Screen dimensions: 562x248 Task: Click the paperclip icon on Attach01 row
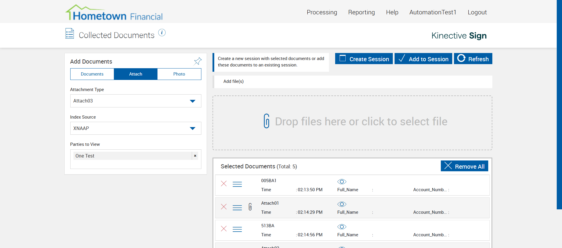(250, 207)
